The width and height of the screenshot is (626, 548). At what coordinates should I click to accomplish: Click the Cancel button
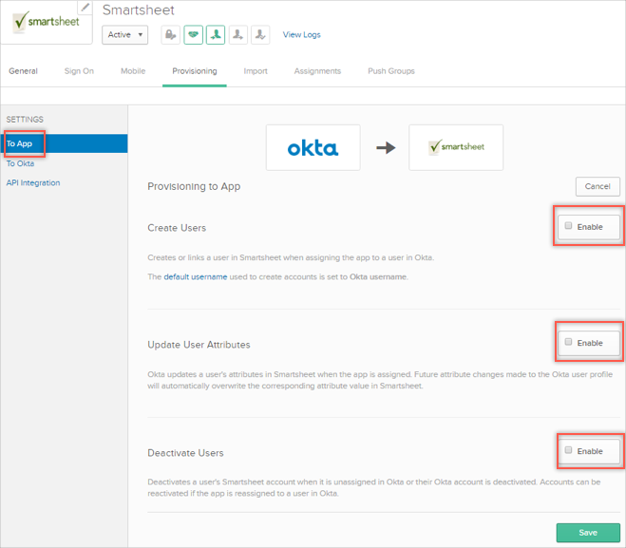pos(597,186)
